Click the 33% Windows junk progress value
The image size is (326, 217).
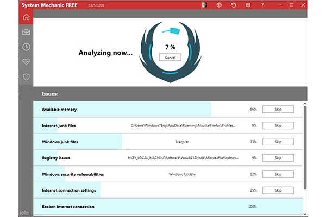[x=253, y=142]
